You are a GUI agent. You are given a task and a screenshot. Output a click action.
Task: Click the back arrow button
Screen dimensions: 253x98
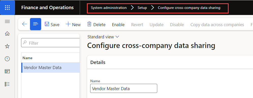(x=24, y=24)
